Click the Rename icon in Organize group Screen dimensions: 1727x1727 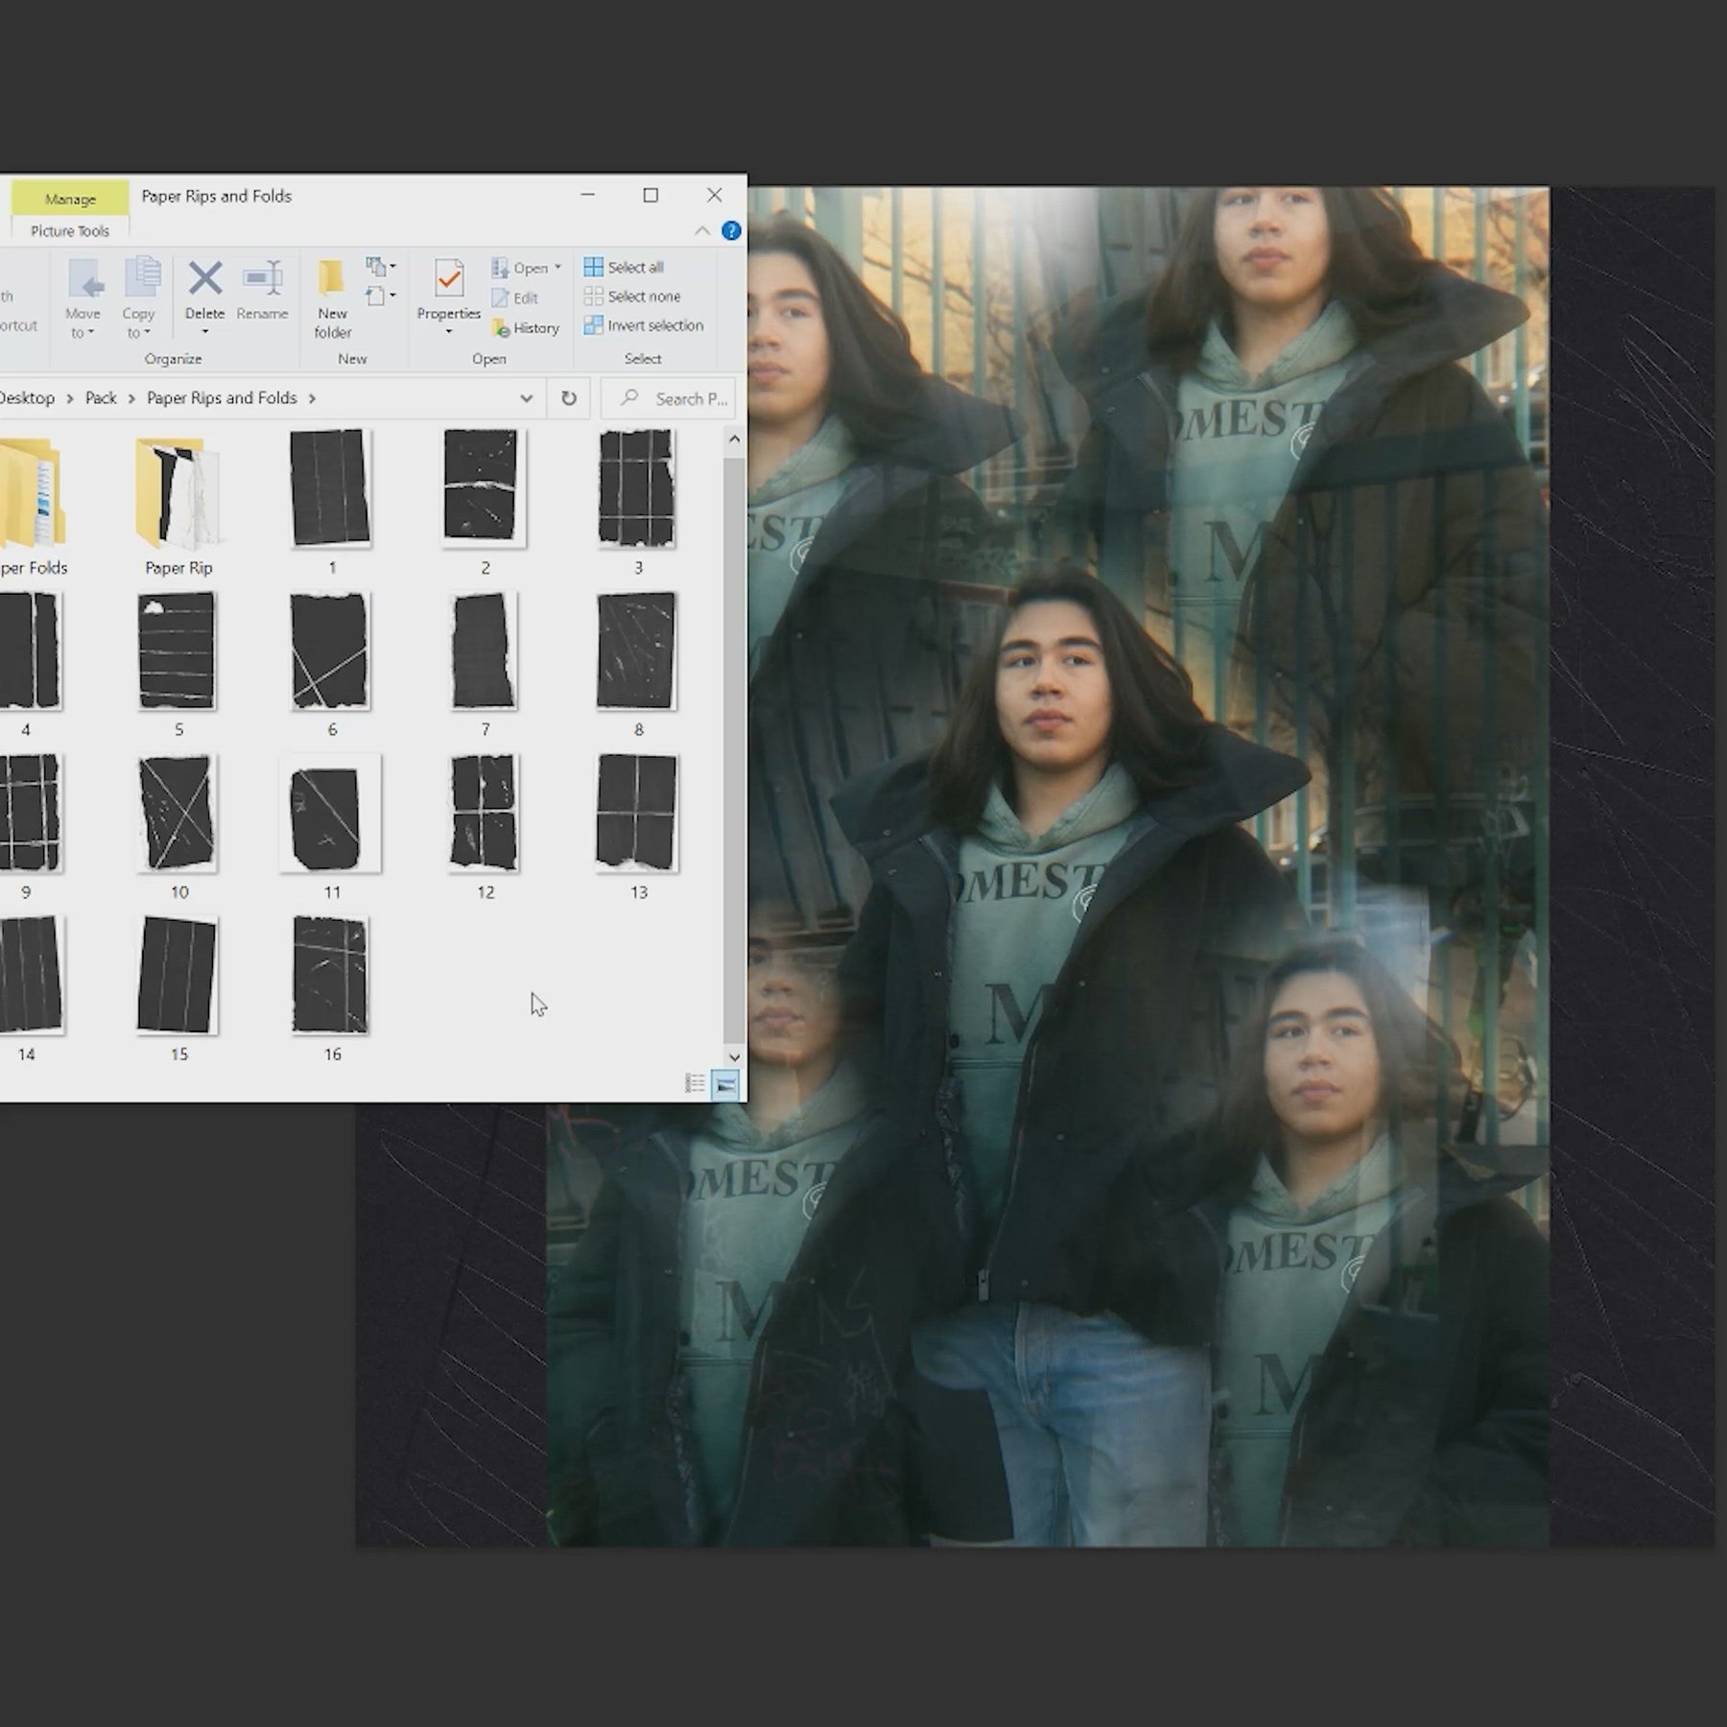262,280
